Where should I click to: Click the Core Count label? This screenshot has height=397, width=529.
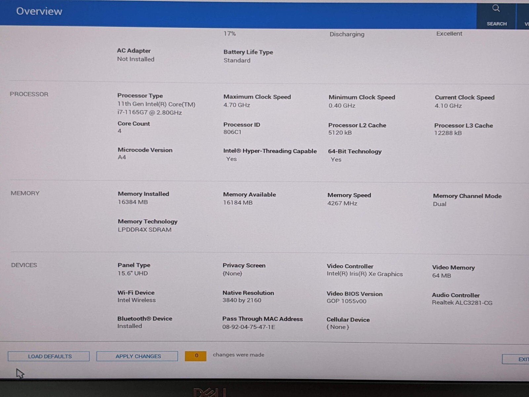(x=134, y=123)
